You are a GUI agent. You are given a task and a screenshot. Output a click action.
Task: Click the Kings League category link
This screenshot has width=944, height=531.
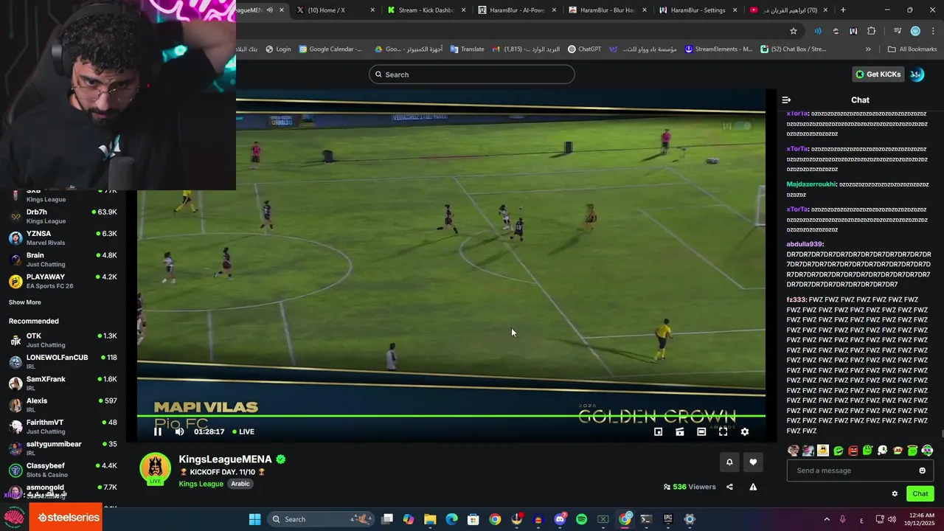pyautogui.click(x=201, y=484)
